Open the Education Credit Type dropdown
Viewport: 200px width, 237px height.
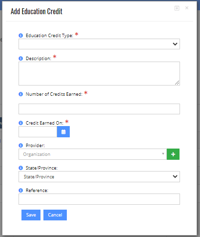pos(99,44)
